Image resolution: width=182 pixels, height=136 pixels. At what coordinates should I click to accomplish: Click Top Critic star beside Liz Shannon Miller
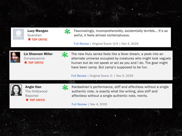point(25,63)
